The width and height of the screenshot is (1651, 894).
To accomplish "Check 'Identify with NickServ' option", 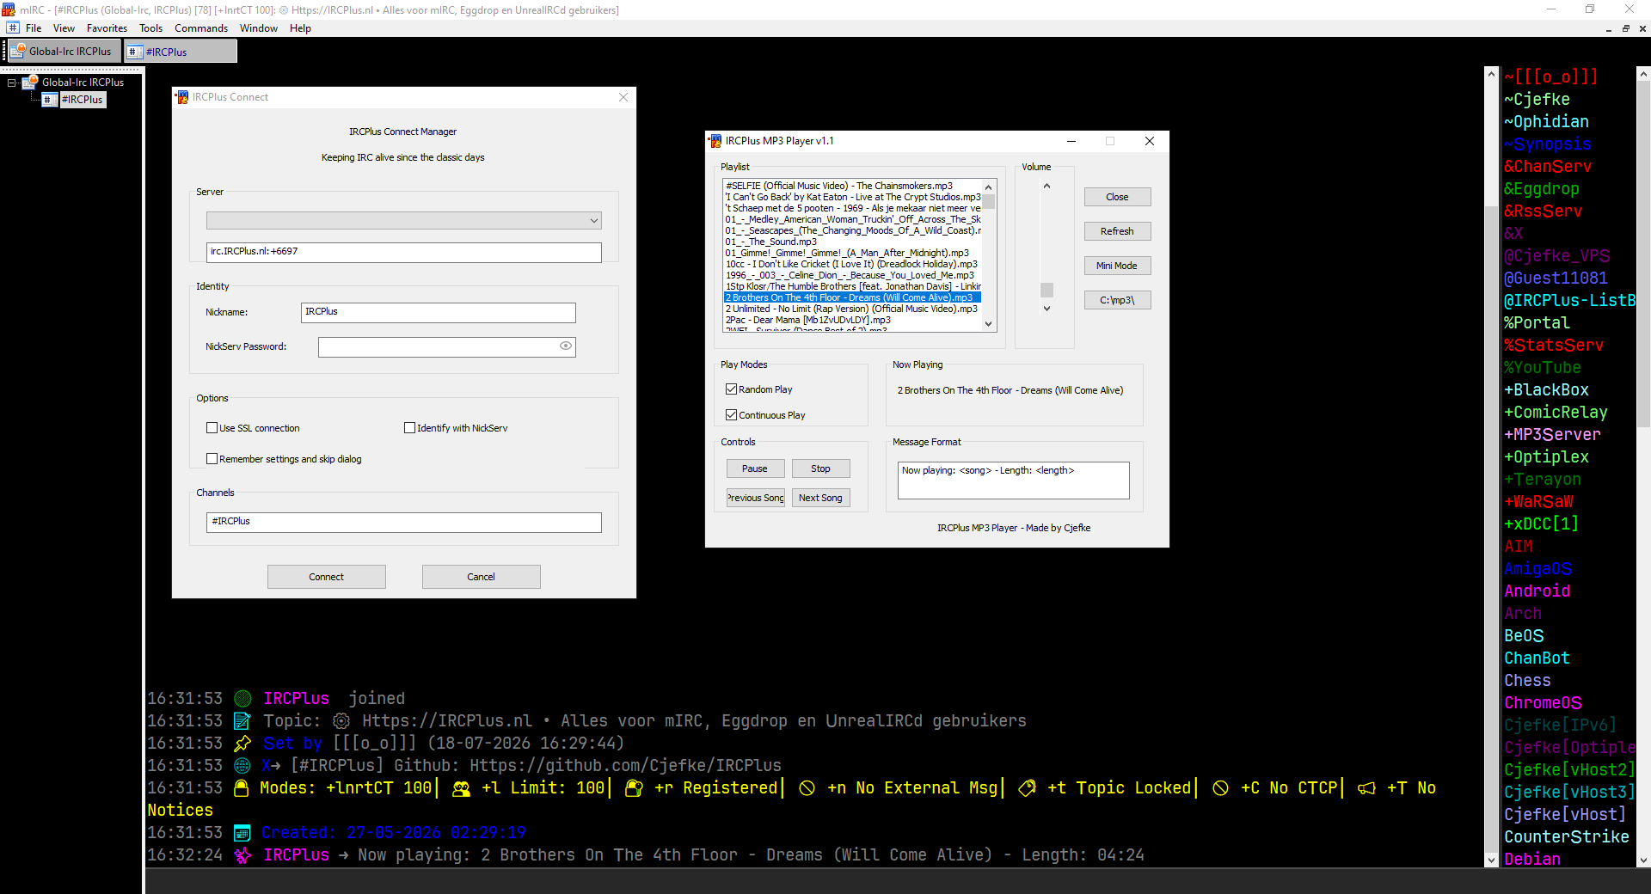I will 409,428.
